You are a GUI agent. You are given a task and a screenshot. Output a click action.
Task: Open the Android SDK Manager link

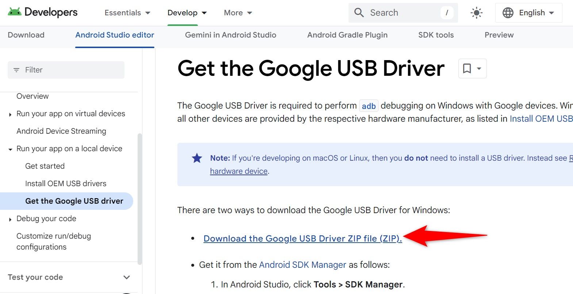(x=302, y=265)
